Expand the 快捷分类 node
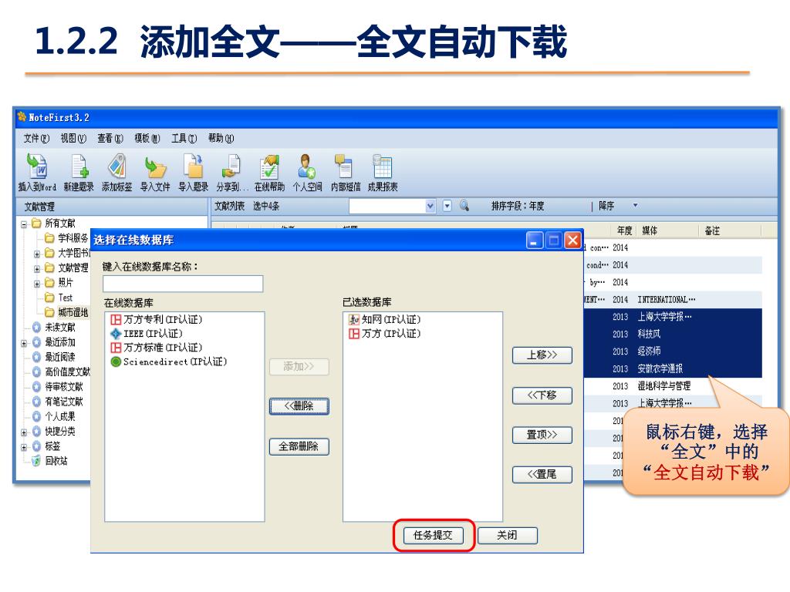790x592 pixels. tap(24, 432)
